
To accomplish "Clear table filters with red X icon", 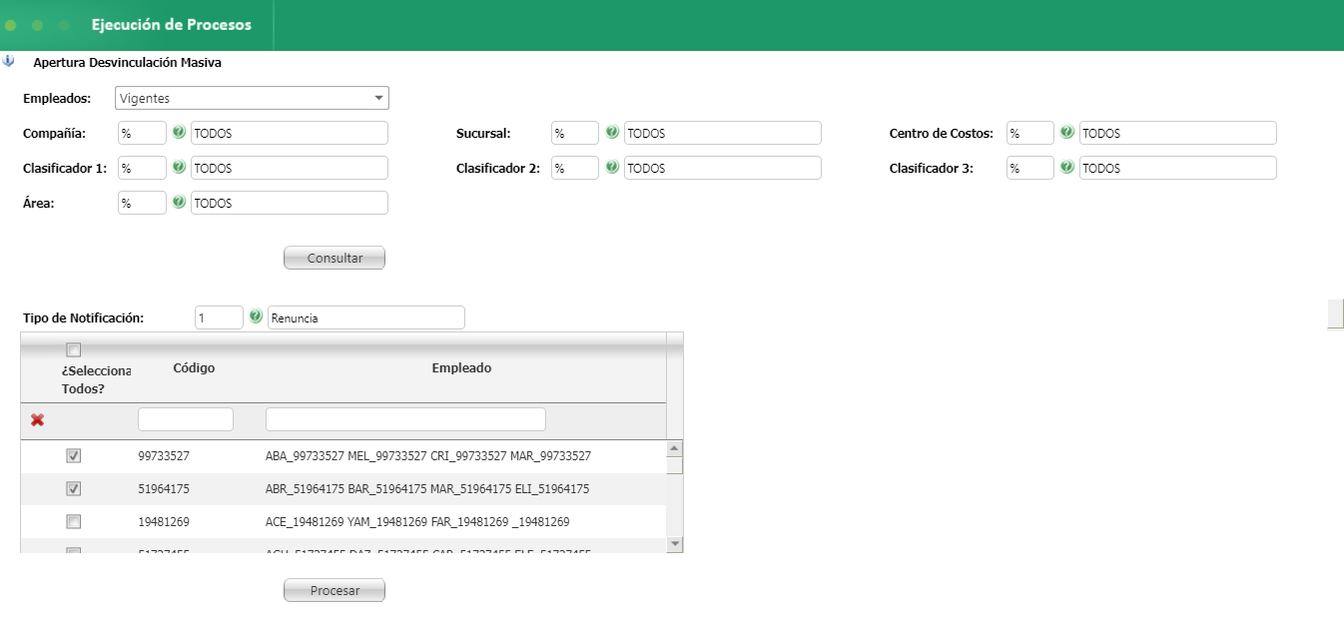I will (37, 419).
